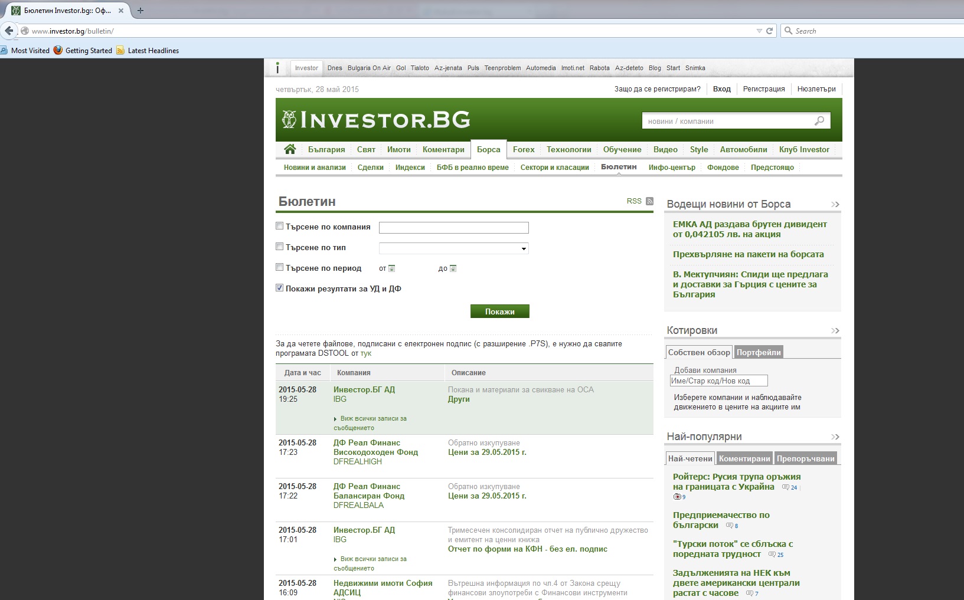Open the Нюзлетъри link
This screenshot has width=964, height=600.
tap(816, 89)
